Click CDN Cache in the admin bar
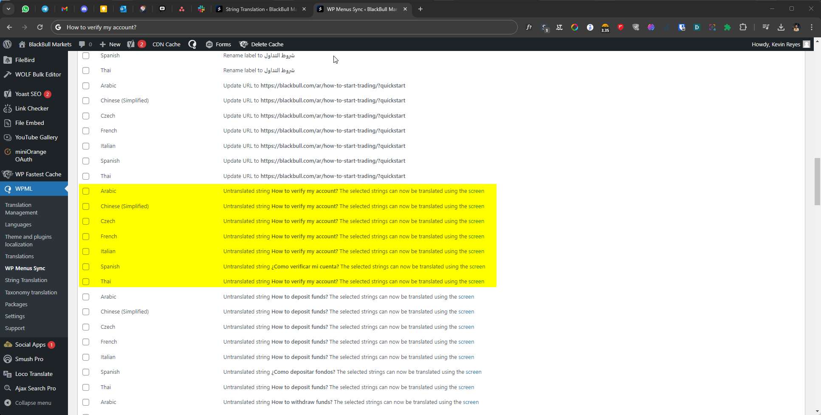Image resolution: width=821 pixels, height=415 pixels. tap(166, 44)
